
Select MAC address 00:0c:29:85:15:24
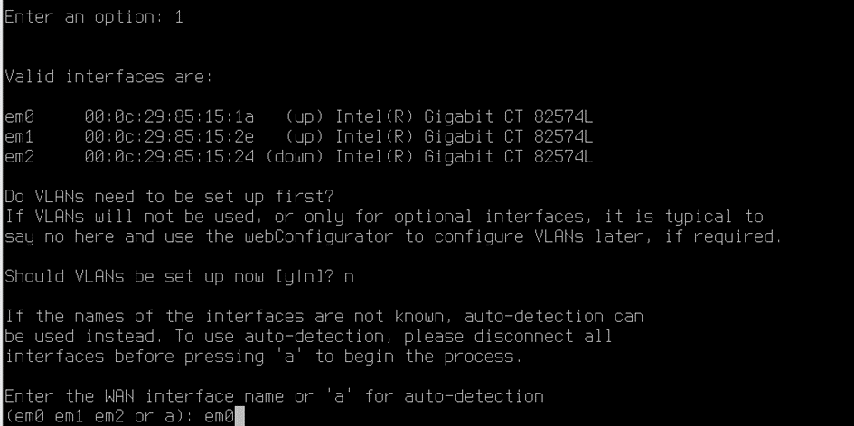click(169, 157)
